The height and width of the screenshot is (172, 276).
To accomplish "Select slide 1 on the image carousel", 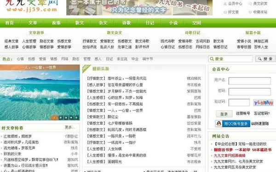I will coord(54,117).
